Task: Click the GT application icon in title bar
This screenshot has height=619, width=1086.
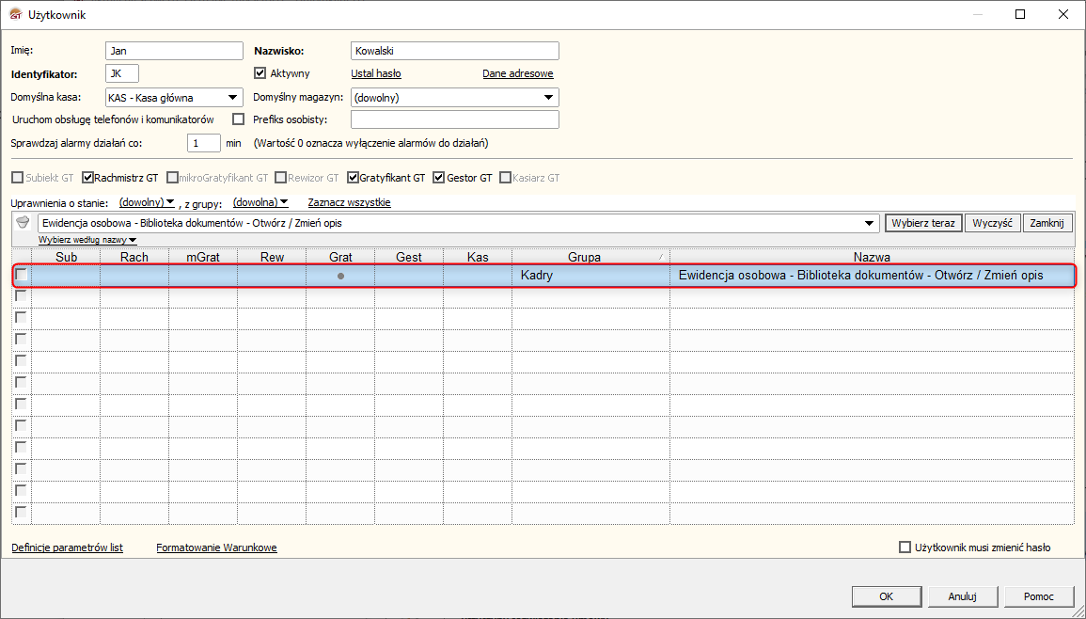Action: click(14, 14)
